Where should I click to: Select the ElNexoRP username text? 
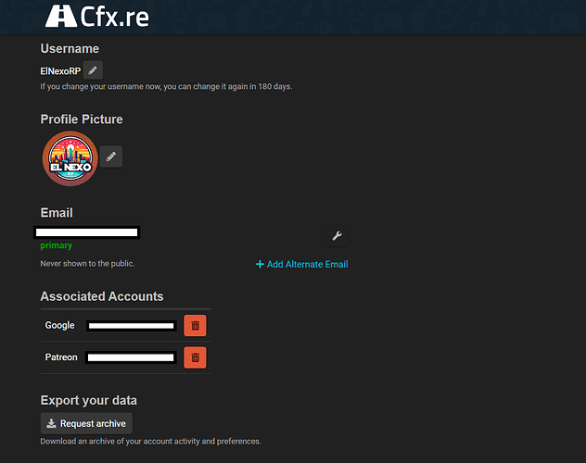60,71
